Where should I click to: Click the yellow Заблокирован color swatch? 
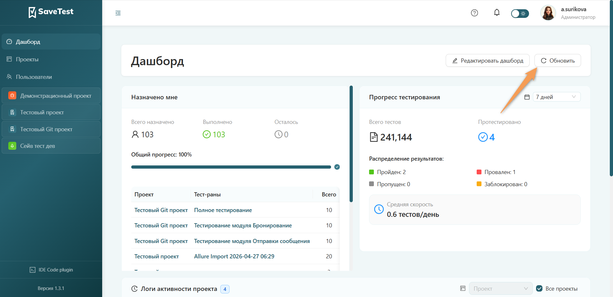click(479, 184)
